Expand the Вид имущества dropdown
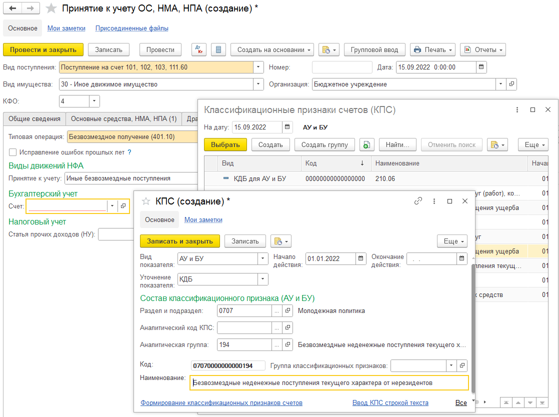The width and height of the screenshot is (559, 417). point(258,84)
